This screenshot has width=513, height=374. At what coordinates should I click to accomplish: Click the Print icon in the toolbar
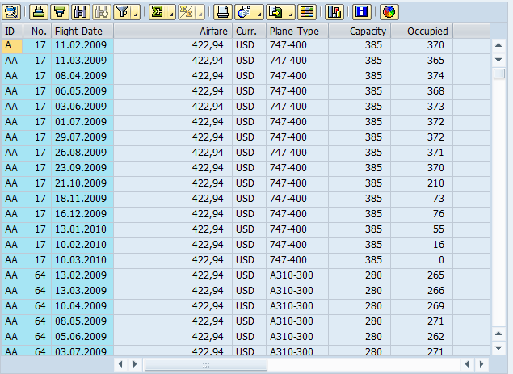(224, 12)
